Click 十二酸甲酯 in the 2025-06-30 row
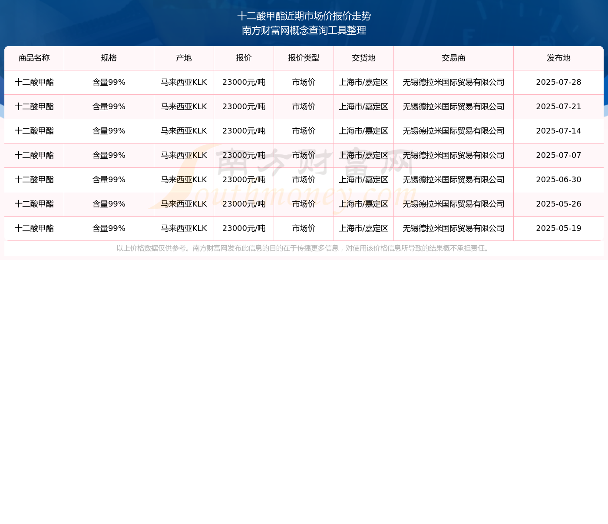This screenshot has width=608, height=524. [x=34, y=180]
